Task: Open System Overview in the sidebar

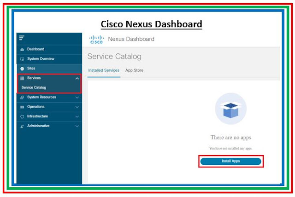Action: click(49, 59)
